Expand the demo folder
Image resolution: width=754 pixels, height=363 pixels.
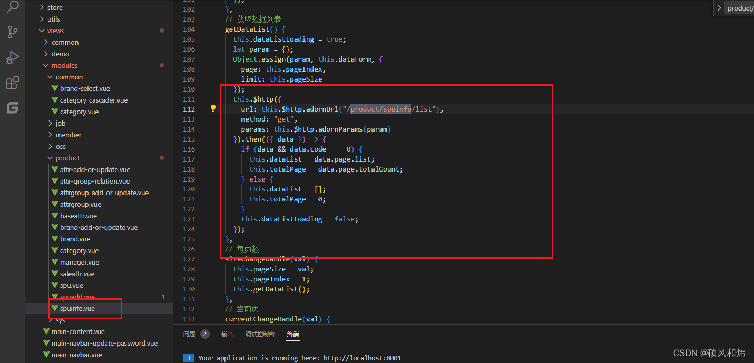click(x=46, y=54)
